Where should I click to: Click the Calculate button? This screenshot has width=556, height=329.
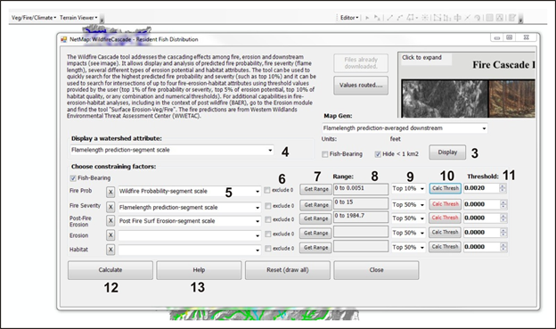[x=110, y=270]
